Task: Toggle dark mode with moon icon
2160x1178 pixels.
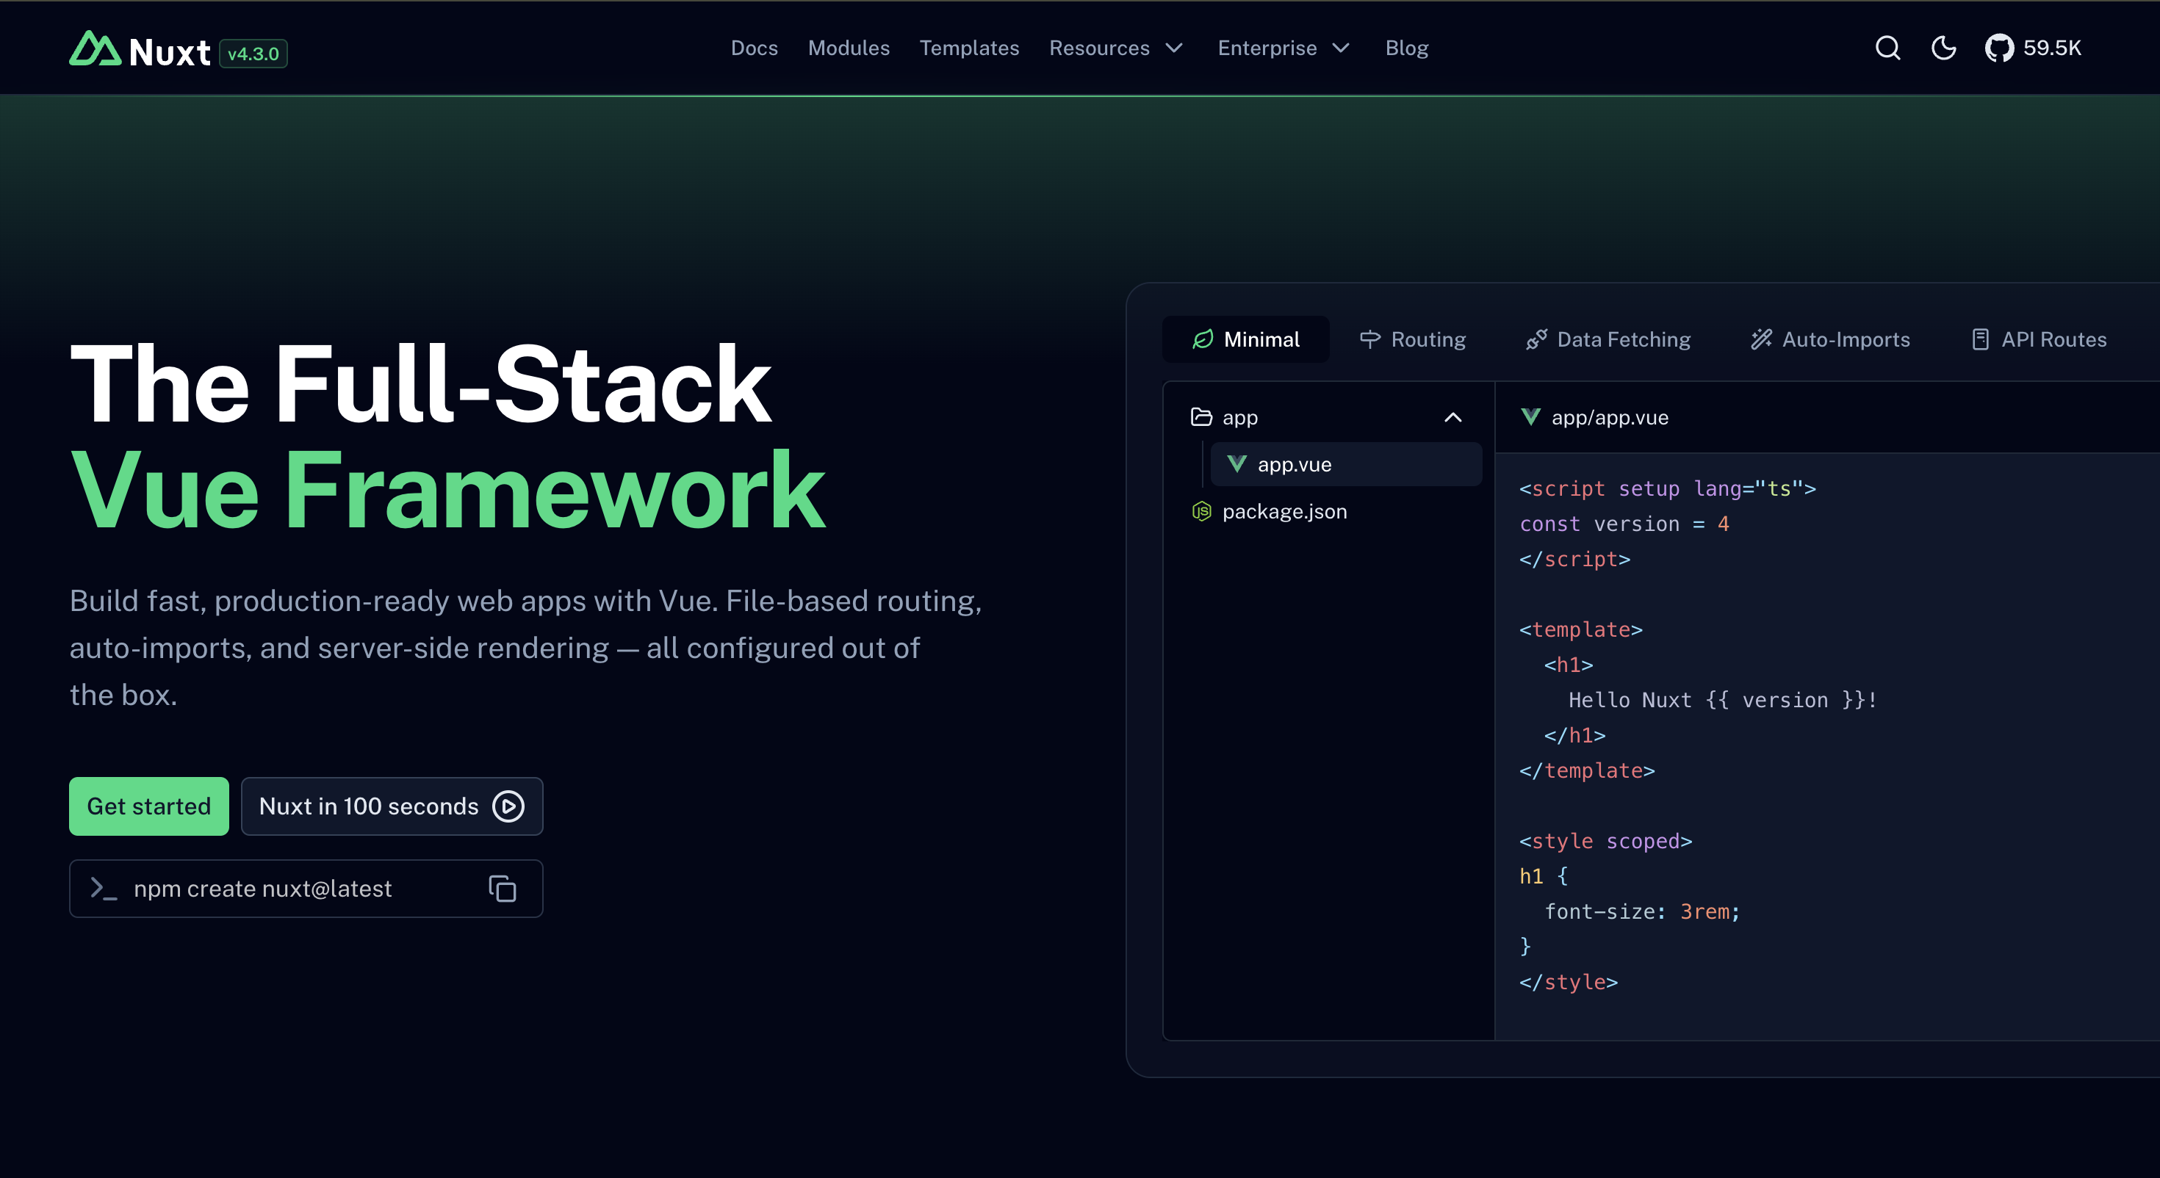Action: click(1943, 48)
